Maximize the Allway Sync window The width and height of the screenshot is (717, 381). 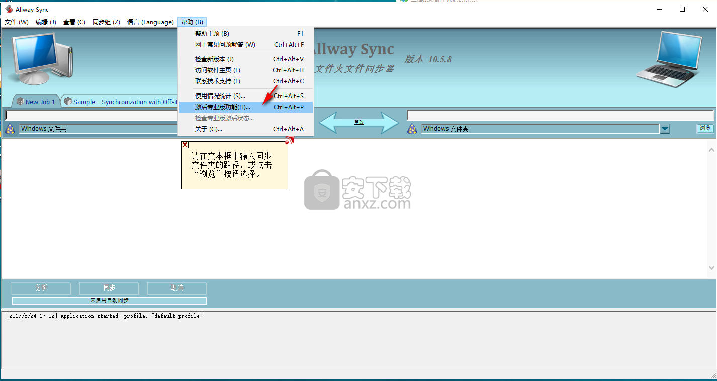tap(682, 9)
